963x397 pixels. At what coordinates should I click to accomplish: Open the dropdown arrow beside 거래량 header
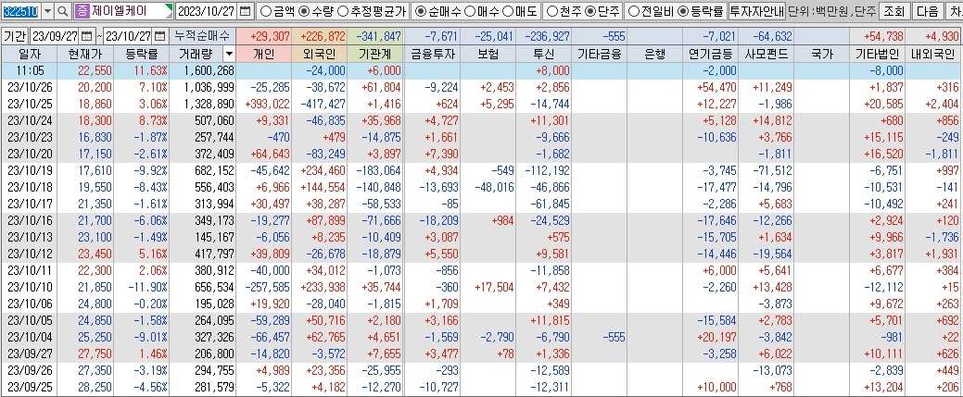[228, 55]
